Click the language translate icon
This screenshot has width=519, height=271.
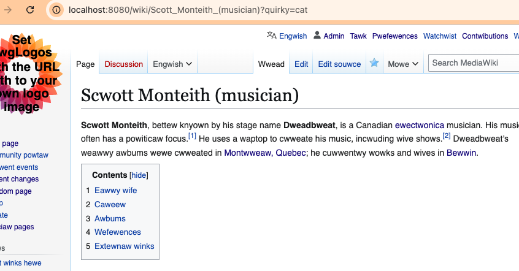[x=271, y=36]
